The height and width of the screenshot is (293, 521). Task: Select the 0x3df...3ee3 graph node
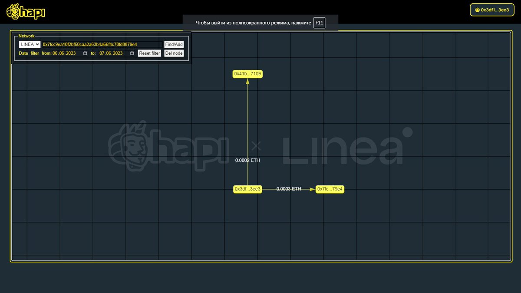coord(247,189)
